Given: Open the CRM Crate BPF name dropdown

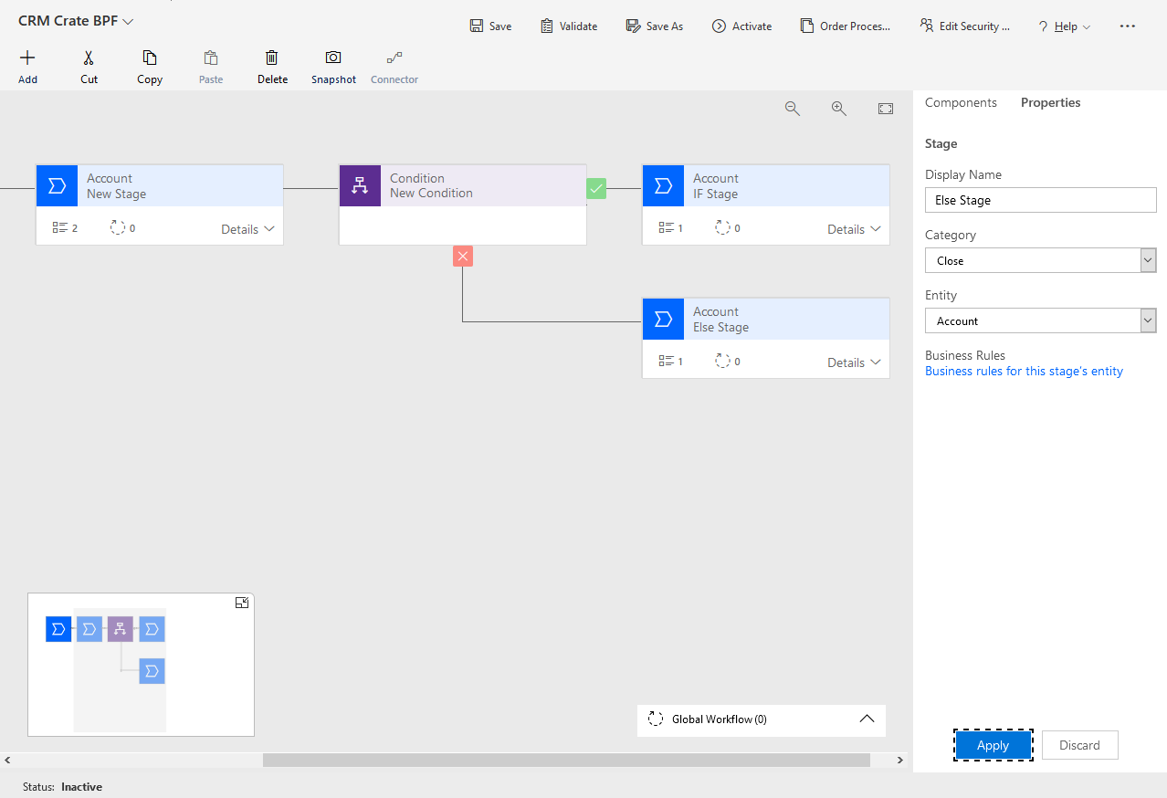Looking at the screenshot, I should point(127,20).
